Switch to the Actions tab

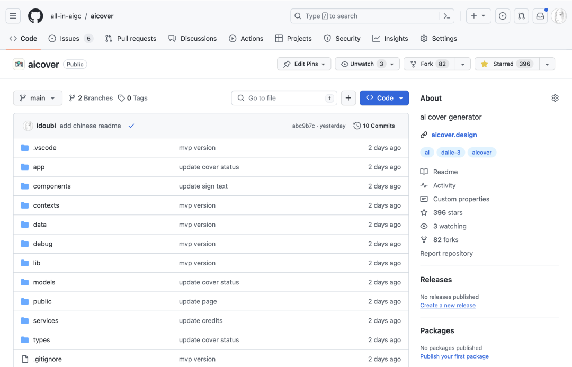(x=246, y=38)
